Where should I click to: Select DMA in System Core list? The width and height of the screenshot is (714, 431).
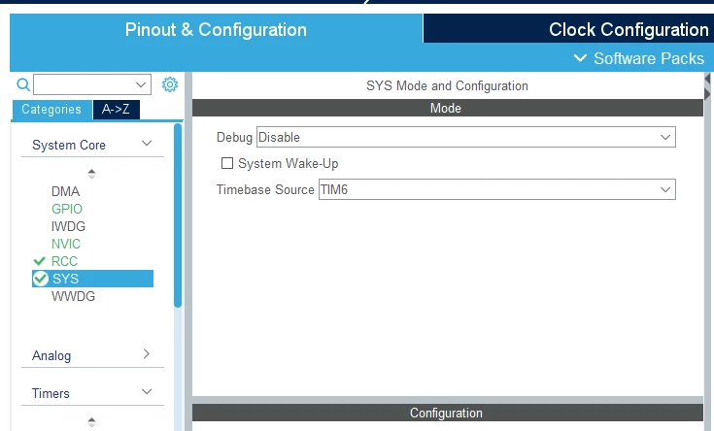coord(66,191)
